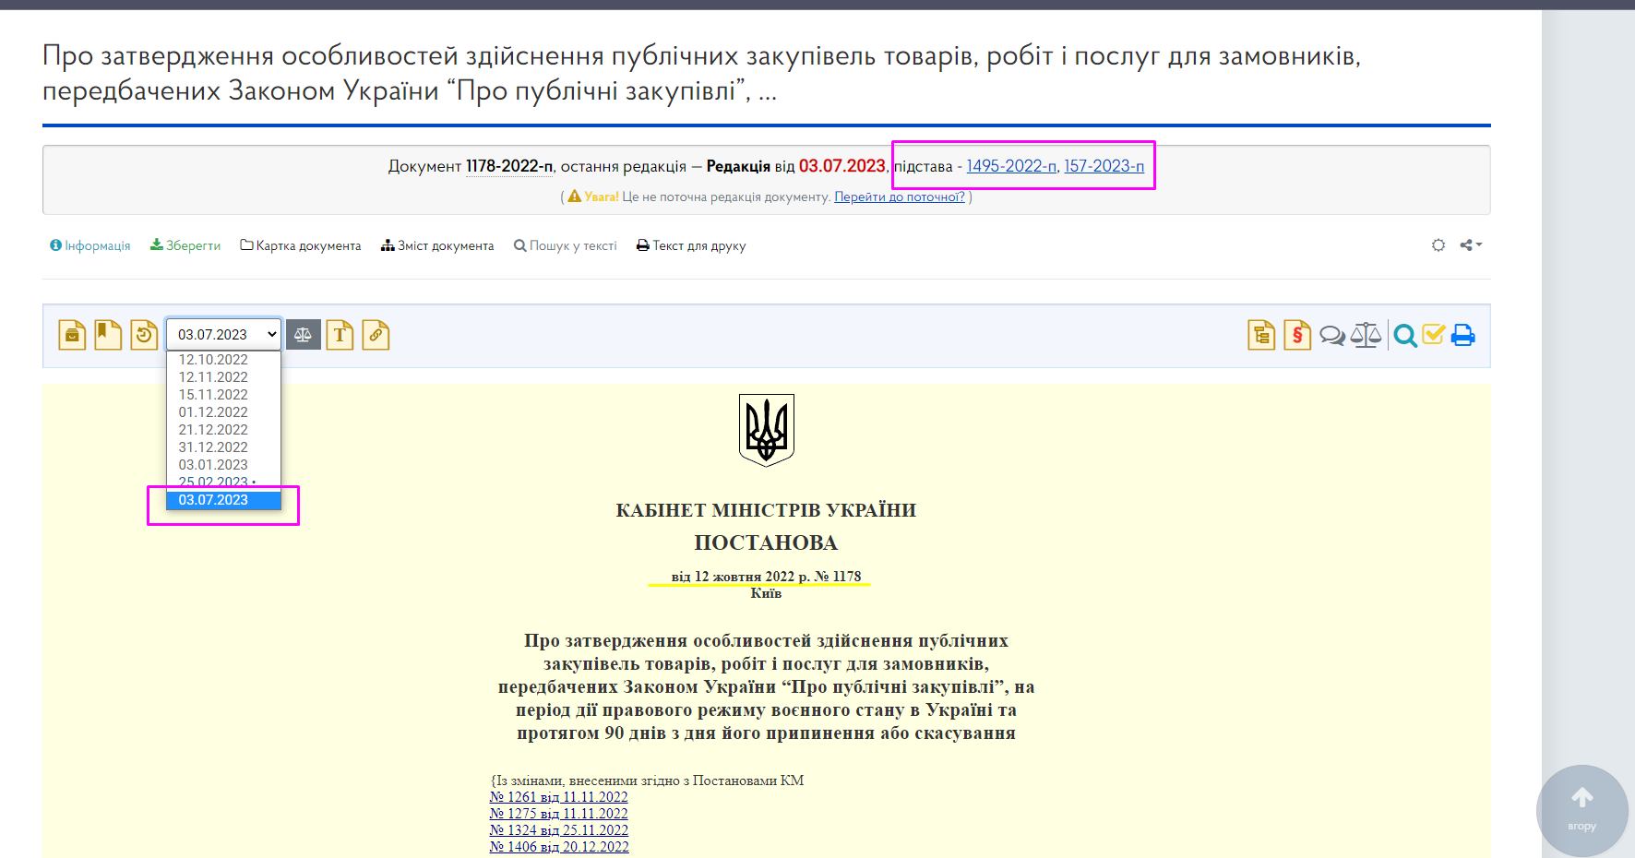Viewport: 1635px width, 858px height.
Task: Open the 1495-2022-п basis link
Action: coord(1011,166)
